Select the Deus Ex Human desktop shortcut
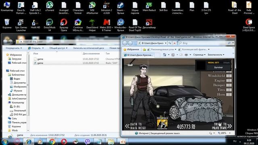The image size is (258, 145). pyautogui.click(x=21, y=8)
